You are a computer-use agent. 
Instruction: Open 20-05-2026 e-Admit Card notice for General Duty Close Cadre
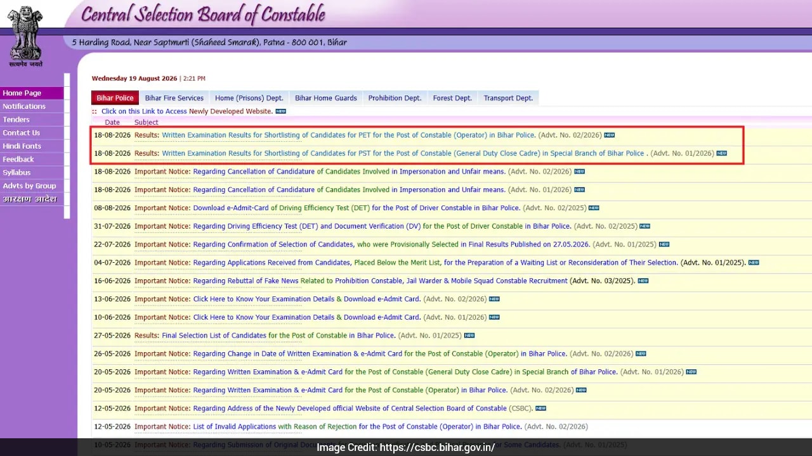click(x=405, y=372)
